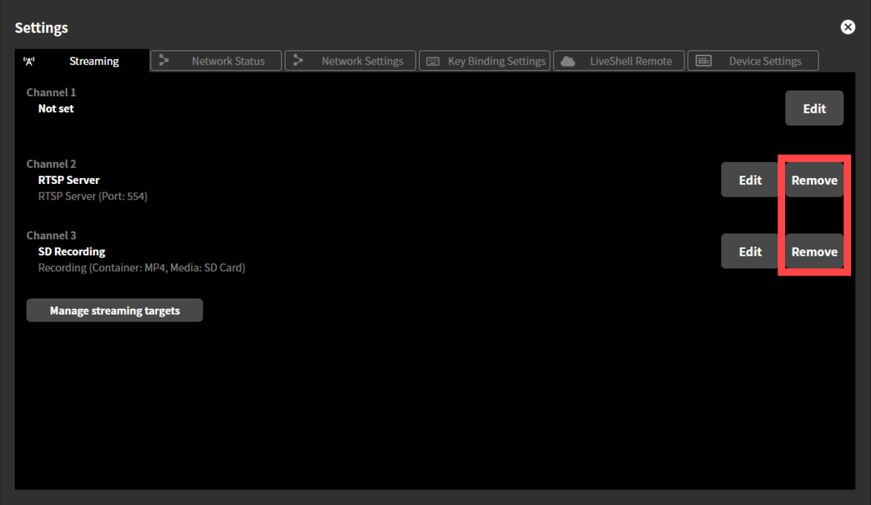Edit the SD Recording on Channel 3
The image size is (871, 505).
coord(749,251)
